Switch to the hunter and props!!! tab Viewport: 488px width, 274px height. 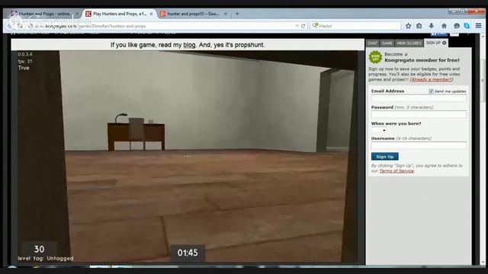click(x=193, y=14)
